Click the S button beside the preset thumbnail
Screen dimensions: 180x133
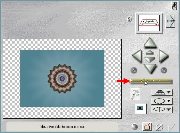point(129,19)
